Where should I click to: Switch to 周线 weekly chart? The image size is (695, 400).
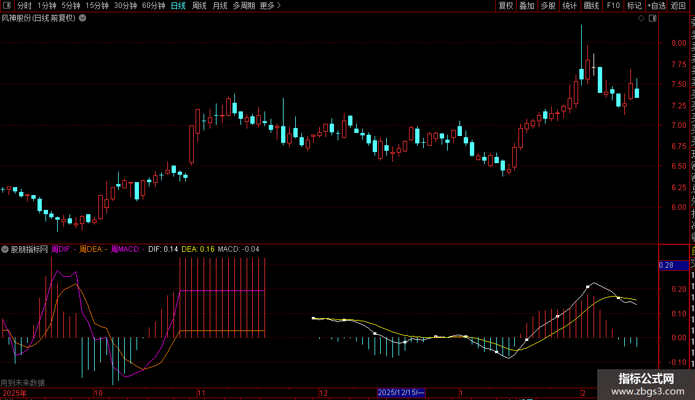(x=199, y=6)
